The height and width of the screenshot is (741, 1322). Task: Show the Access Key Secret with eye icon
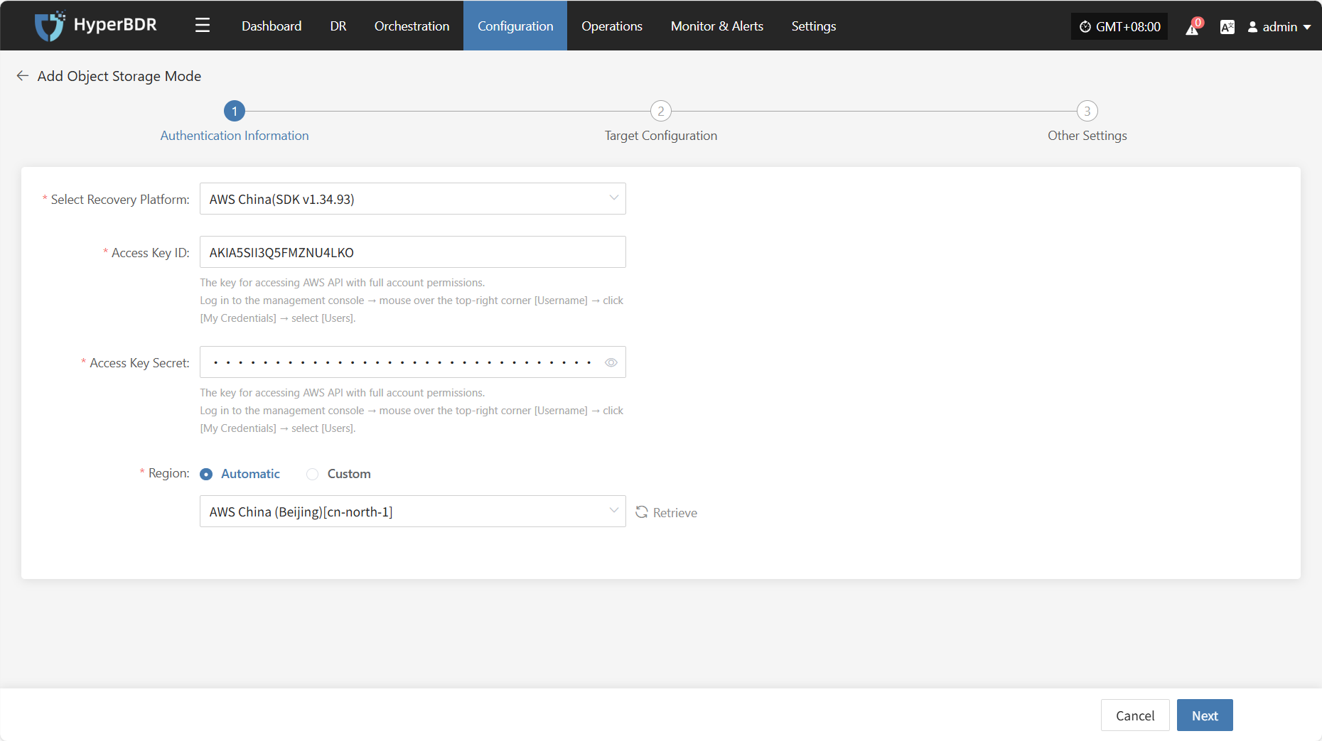pyautogui.click(x=611, y=362)
